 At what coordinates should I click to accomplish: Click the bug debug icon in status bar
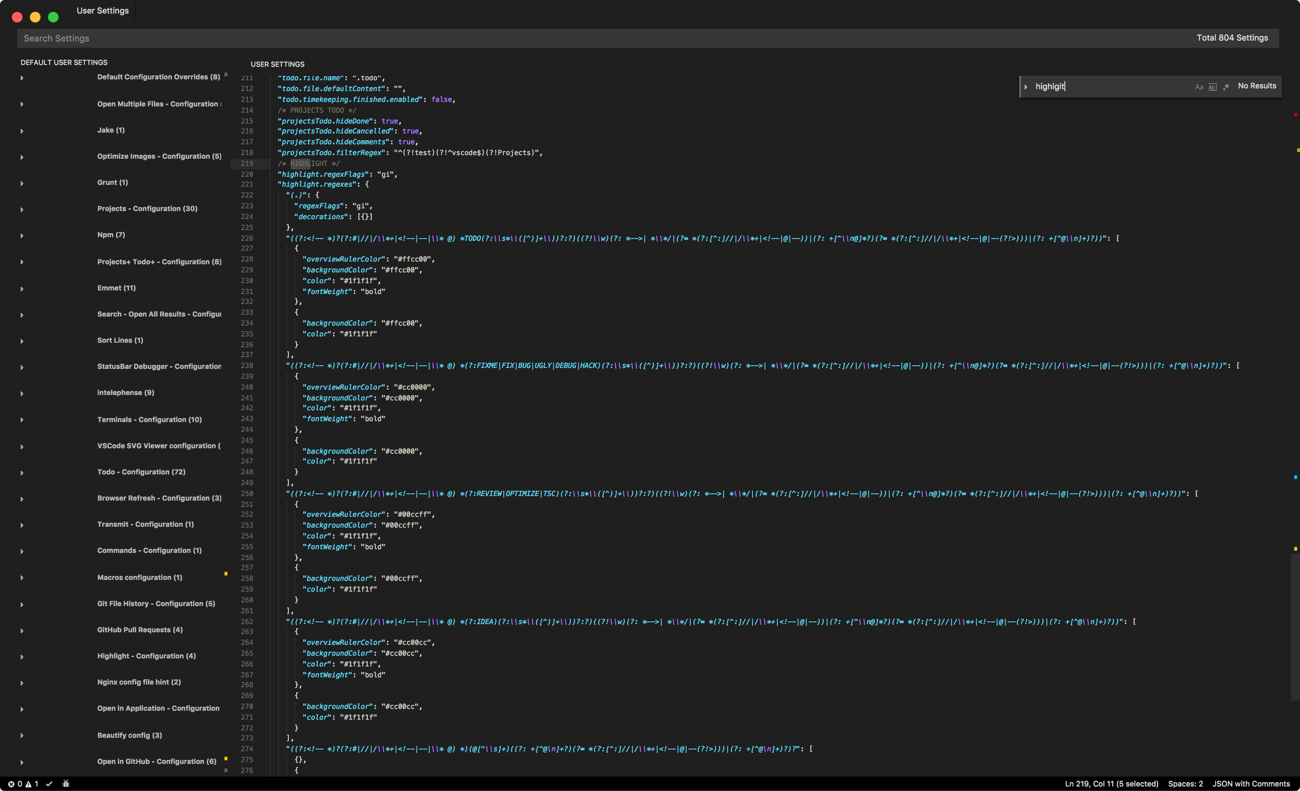point(66,784)
